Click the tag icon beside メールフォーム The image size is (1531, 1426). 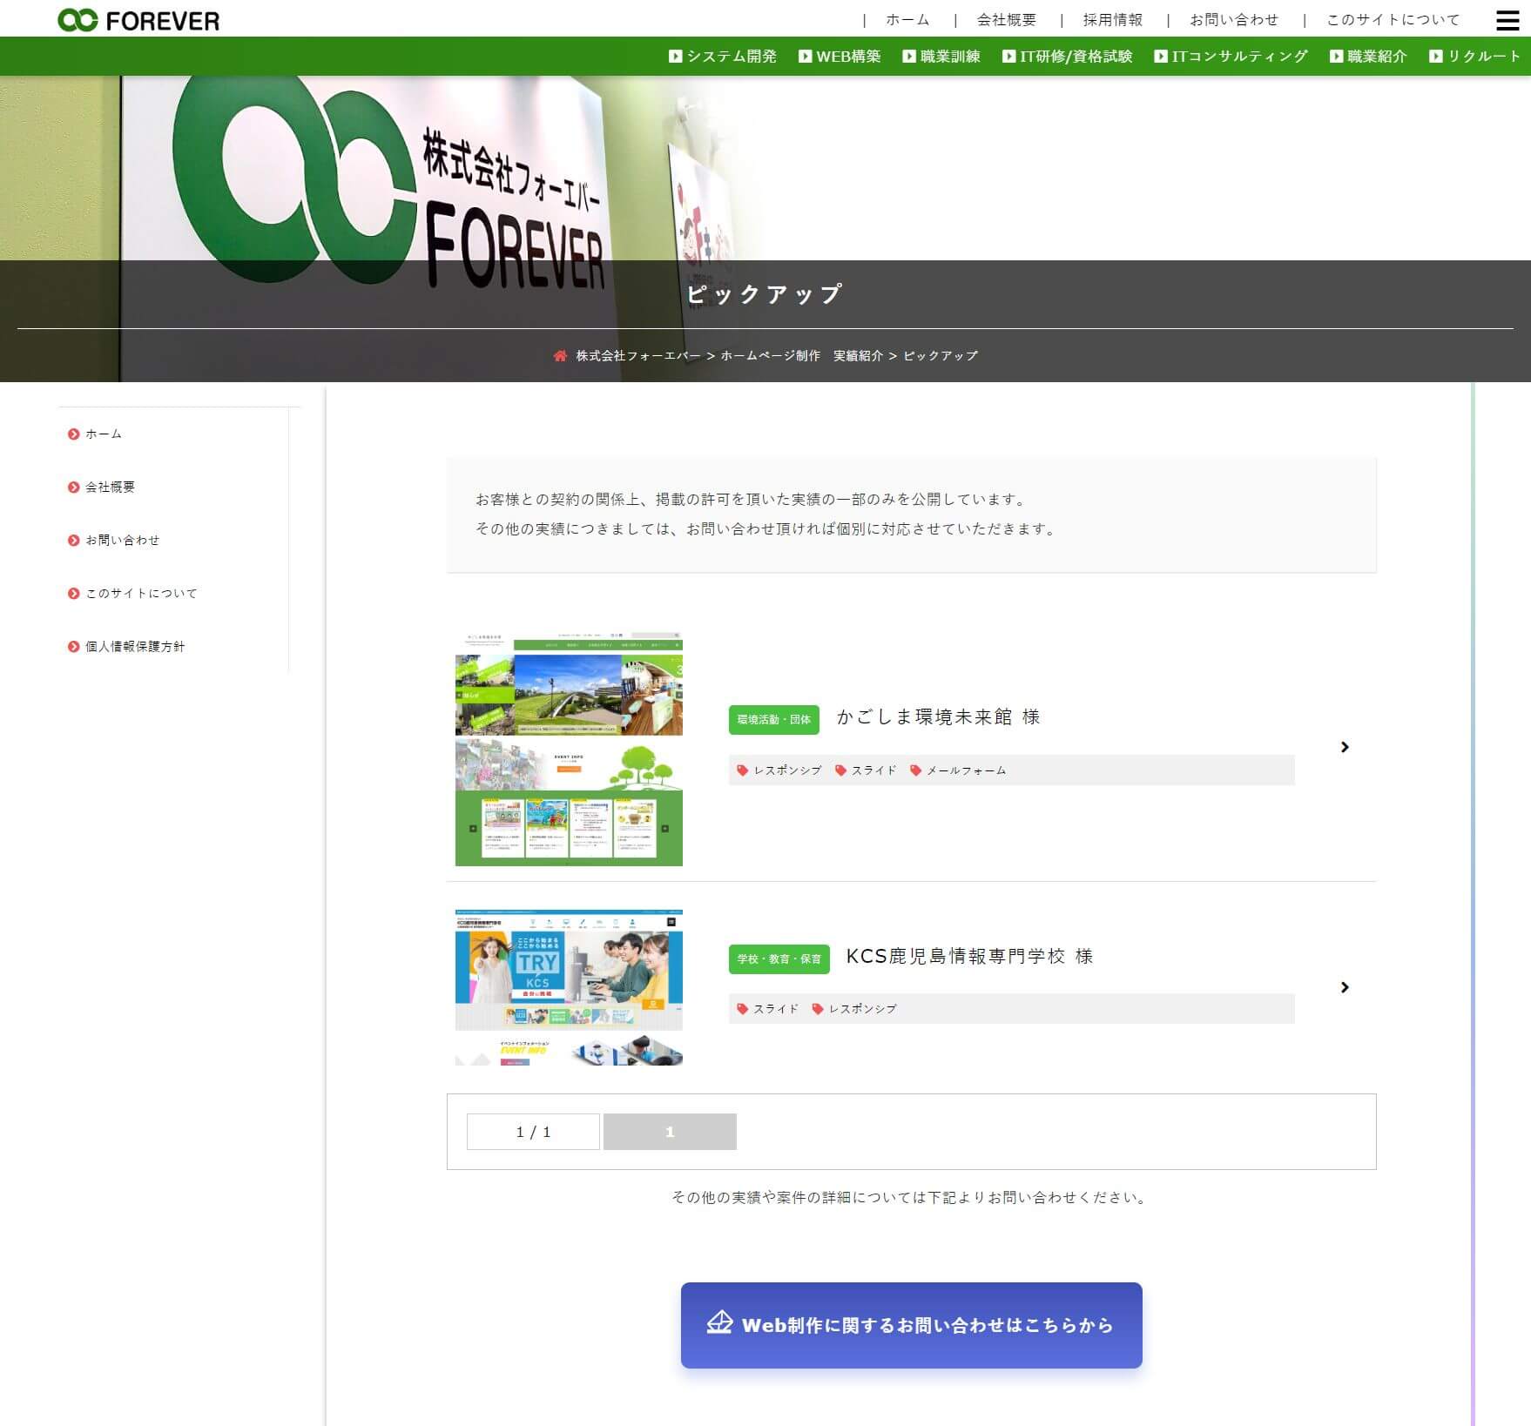[915, 770]
